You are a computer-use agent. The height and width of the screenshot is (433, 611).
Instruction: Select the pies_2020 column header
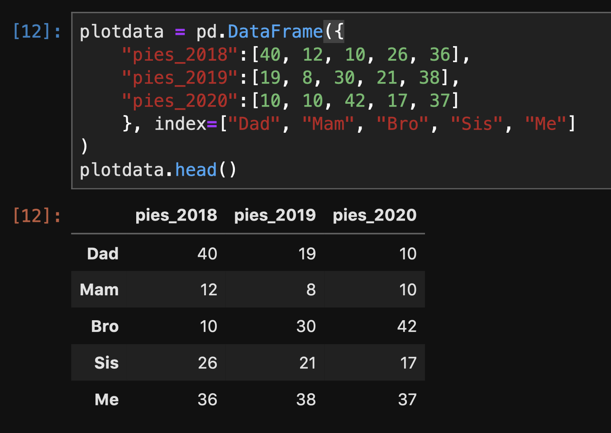(x=374, y=215)
